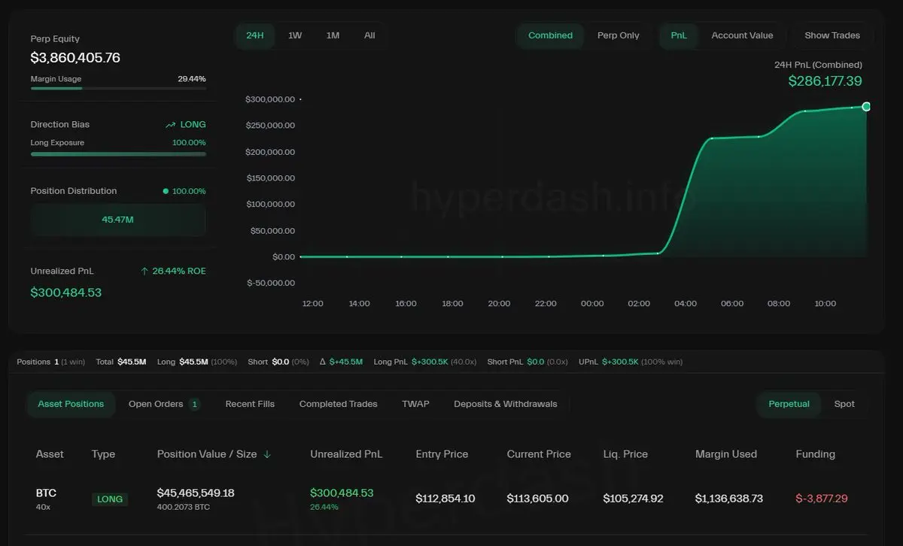The height and width of the screenshot is (546, 903).
Task: Click the Type column header
Action: (x=103, y=454)
